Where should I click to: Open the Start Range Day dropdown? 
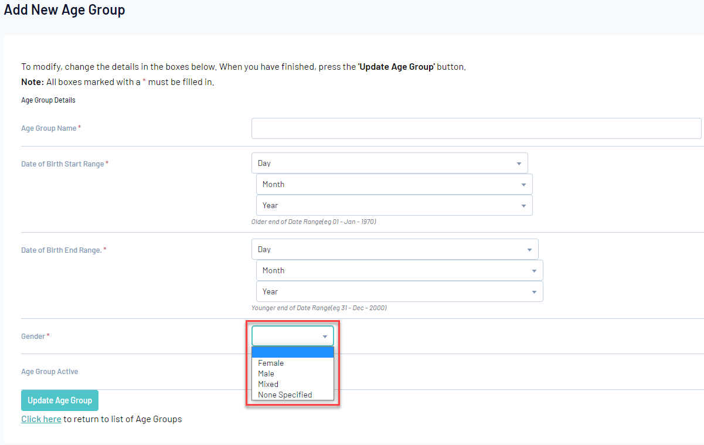pyautogui.click(x=390, y=163)
